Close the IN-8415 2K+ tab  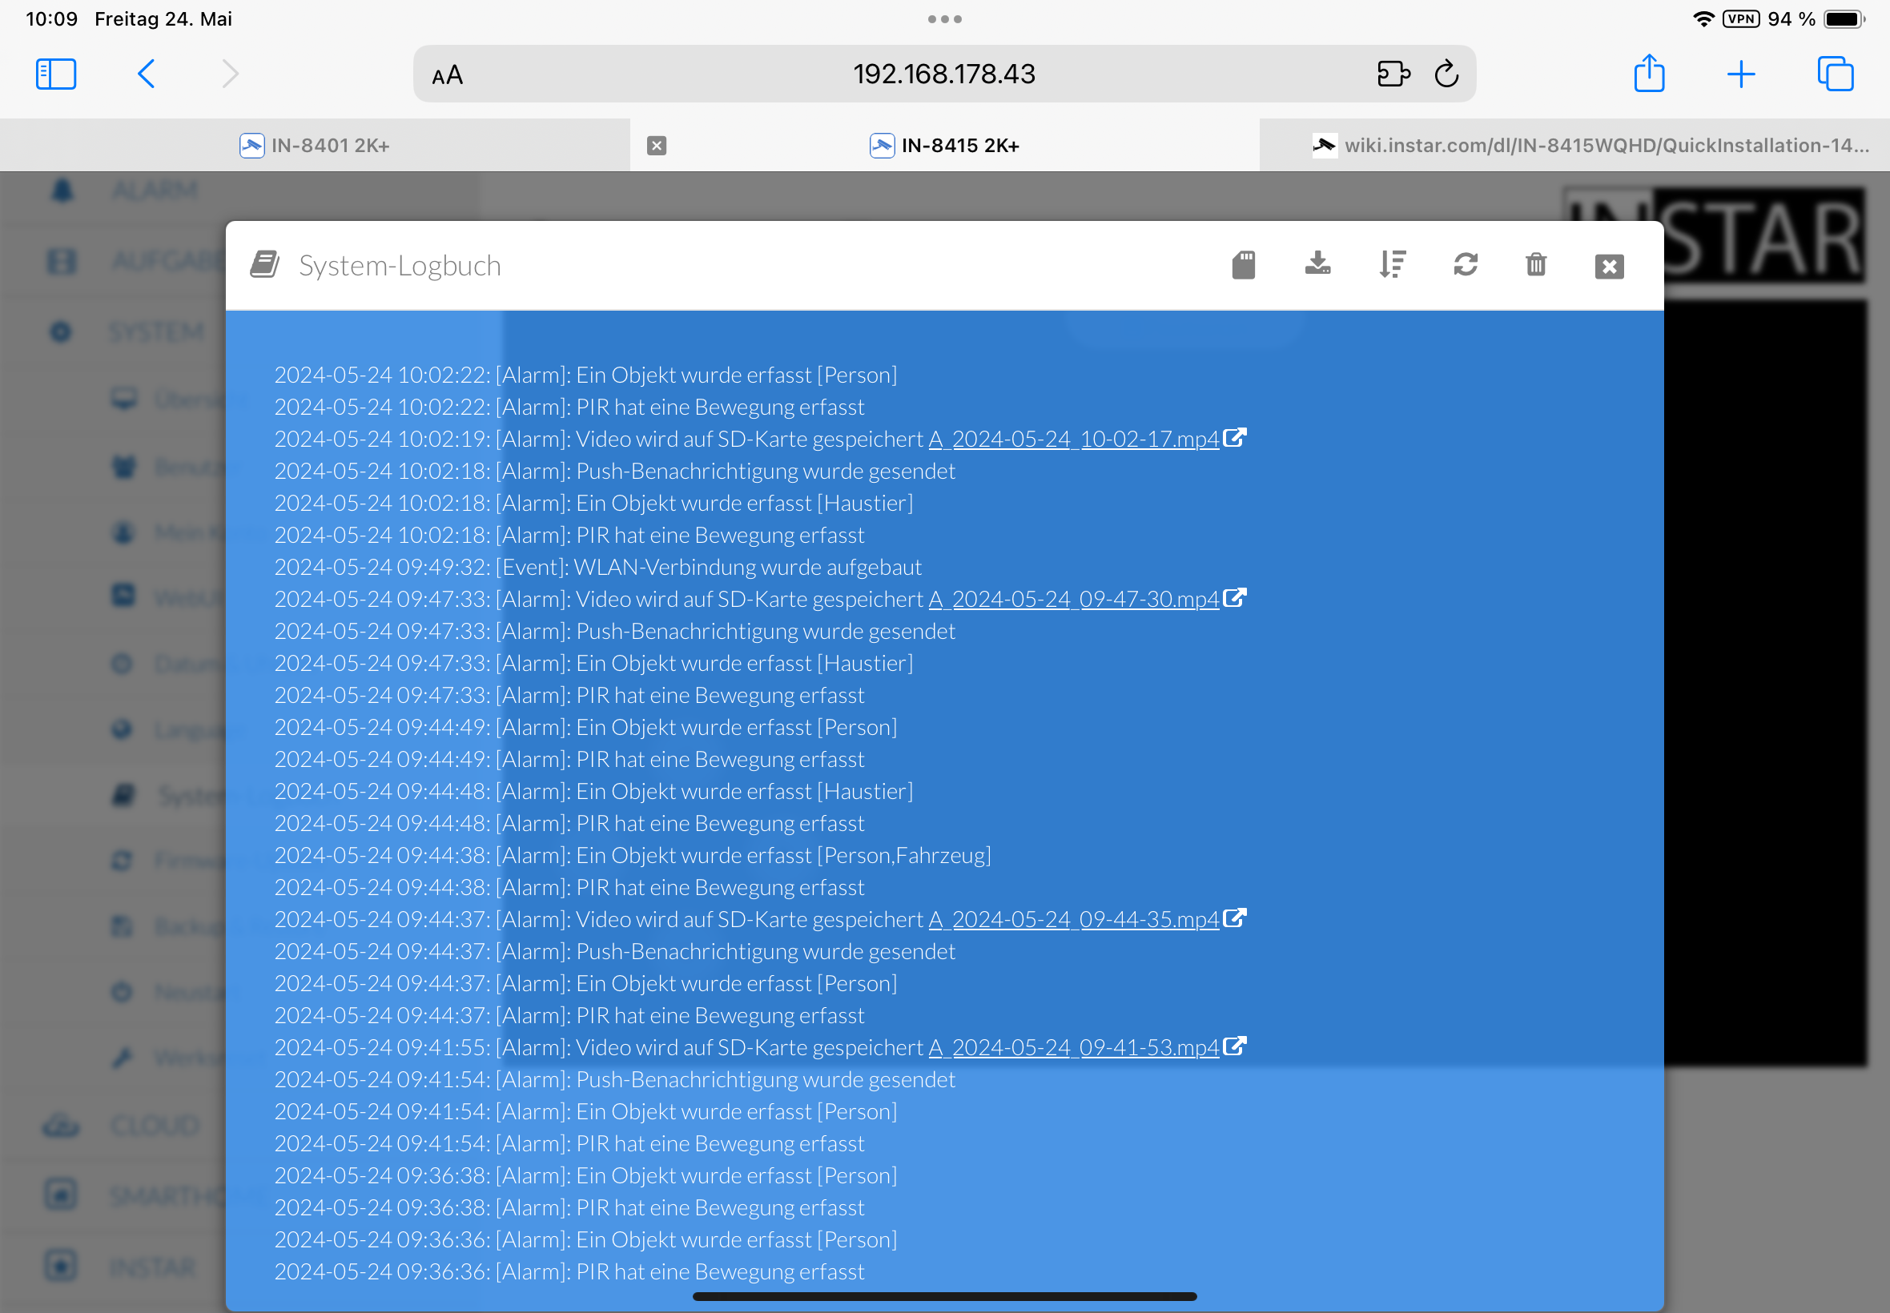click(x=656, y=146)
